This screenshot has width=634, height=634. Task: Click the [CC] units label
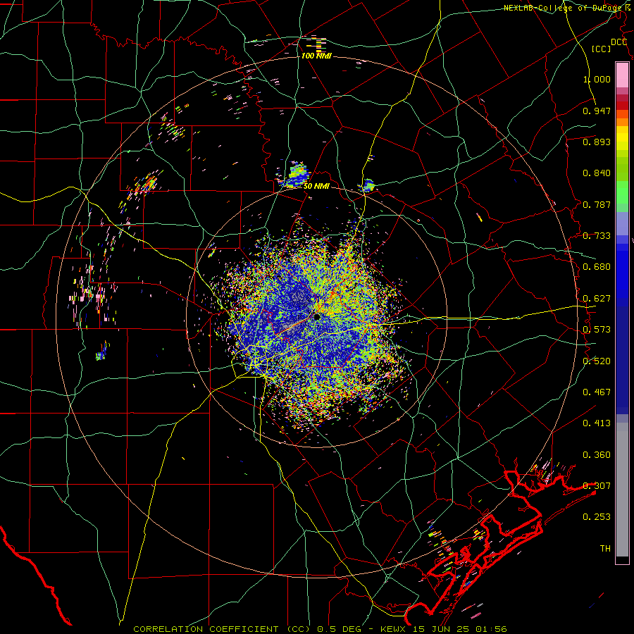[x=602, y=49]
